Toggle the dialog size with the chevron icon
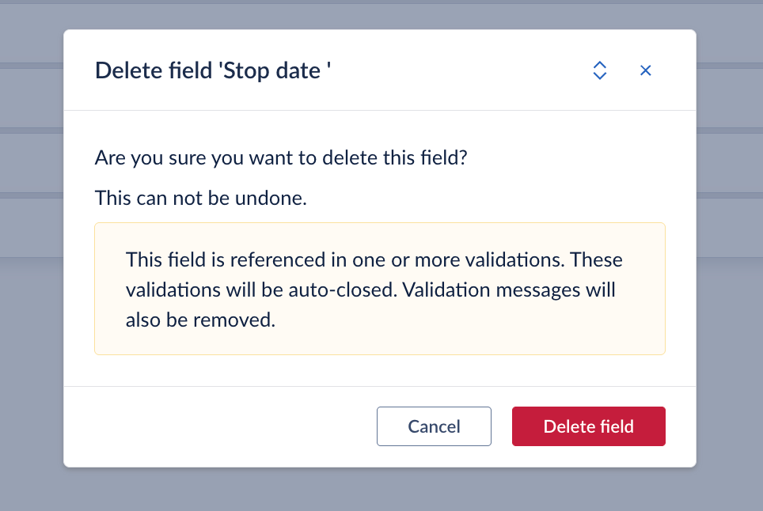 coord(600,70)
